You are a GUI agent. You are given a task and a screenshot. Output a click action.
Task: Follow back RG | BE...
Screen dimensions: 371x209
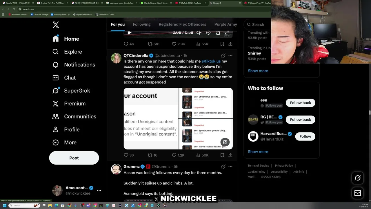301,120
